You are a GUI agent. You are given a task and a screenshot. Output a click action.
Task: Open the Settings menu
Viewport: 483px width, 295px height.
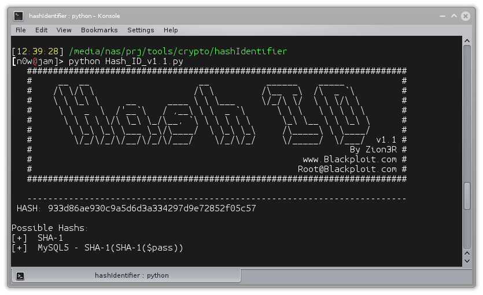(x=141, y=30)
